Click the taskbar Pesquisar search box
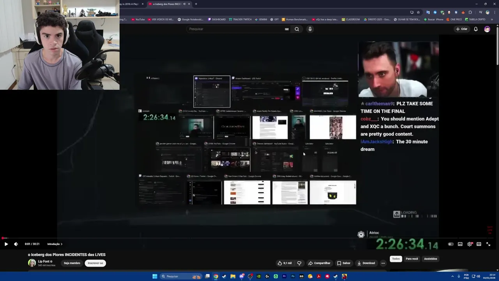 (x=180, y=276)
